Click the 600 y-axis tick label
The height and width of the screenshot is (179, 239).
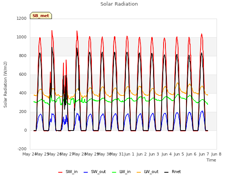tap(23, 75)
